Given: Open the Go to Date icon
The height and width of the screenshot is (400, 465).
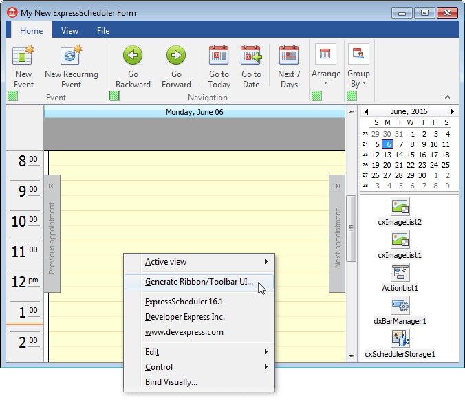Looking at the screenshot, I should [251, 56].
